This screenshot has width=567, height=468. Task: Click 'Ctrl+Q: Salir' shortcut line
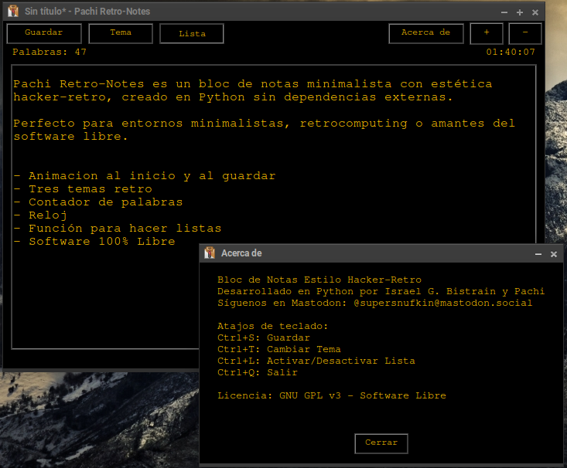pos(258,372)
